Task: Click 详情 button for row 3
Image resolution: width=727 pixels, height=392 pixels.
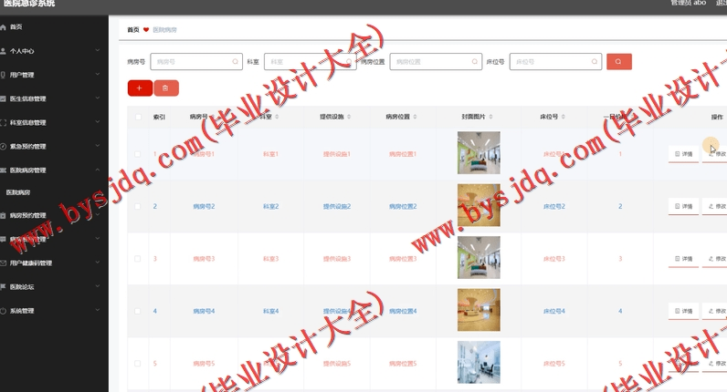Action: click(683, 259)
